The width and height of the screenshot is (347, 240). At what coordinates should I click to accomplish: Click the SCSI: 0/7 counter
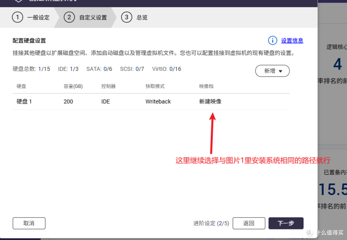click(x=132, y=69)
